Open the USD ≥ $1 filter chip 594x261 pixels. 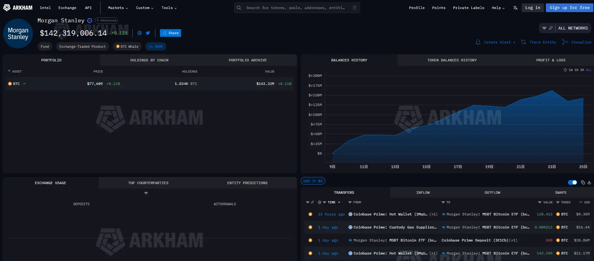(313, 181)
